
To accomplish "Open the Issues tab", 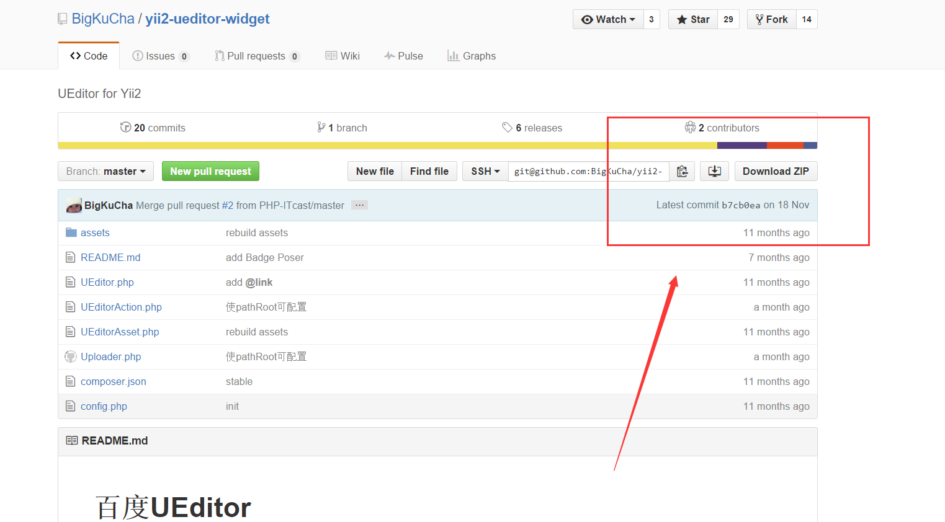I will 161,56.
